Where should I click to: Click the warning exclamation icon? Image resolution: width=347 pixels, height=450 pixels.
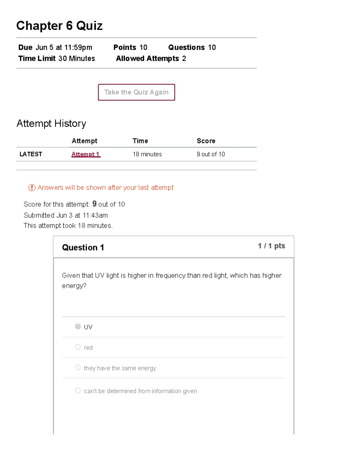click(30, 188)
